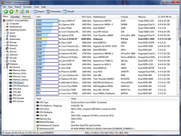Expand the Storage tree node arrow
The image size is (181, 136).
[x=4, y=42]
